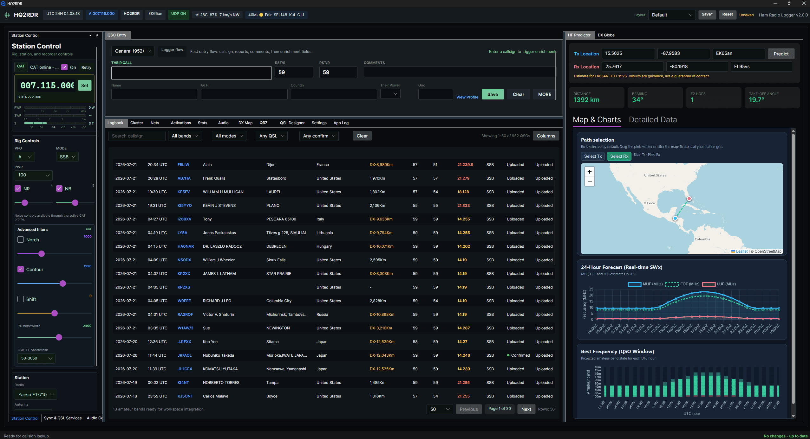This screenshot has width=810, height=439.
Task: Open the Leaflet attribution link
Action: coord(741,251)
